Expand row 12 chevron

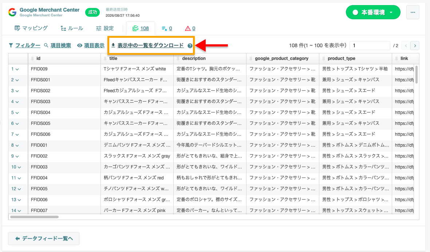tap(19, 189)
